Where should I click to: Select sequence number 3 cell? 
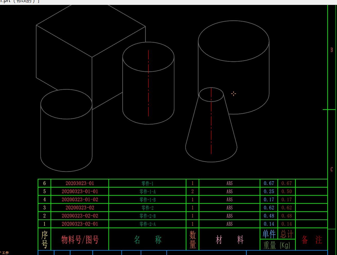45,208
